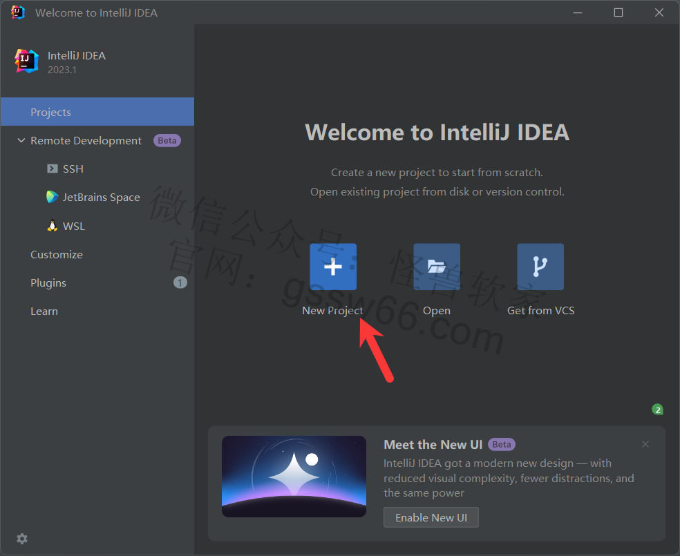
Task: Maximize the Welcome window
Action: pyautogui.click(x=618, y=12)
